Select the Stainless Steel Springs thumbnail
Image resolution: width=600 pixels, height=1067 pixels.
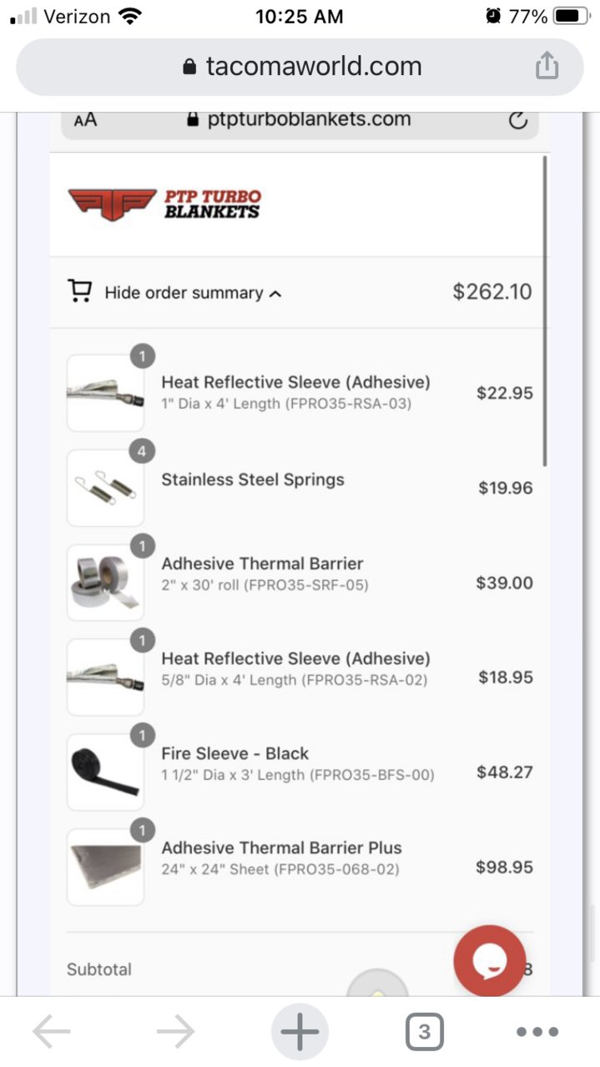[x=105, y=488]
